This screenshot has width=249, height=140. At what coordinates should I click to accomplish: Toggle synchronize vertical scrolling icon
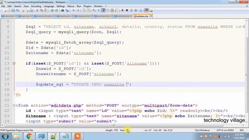84,10
